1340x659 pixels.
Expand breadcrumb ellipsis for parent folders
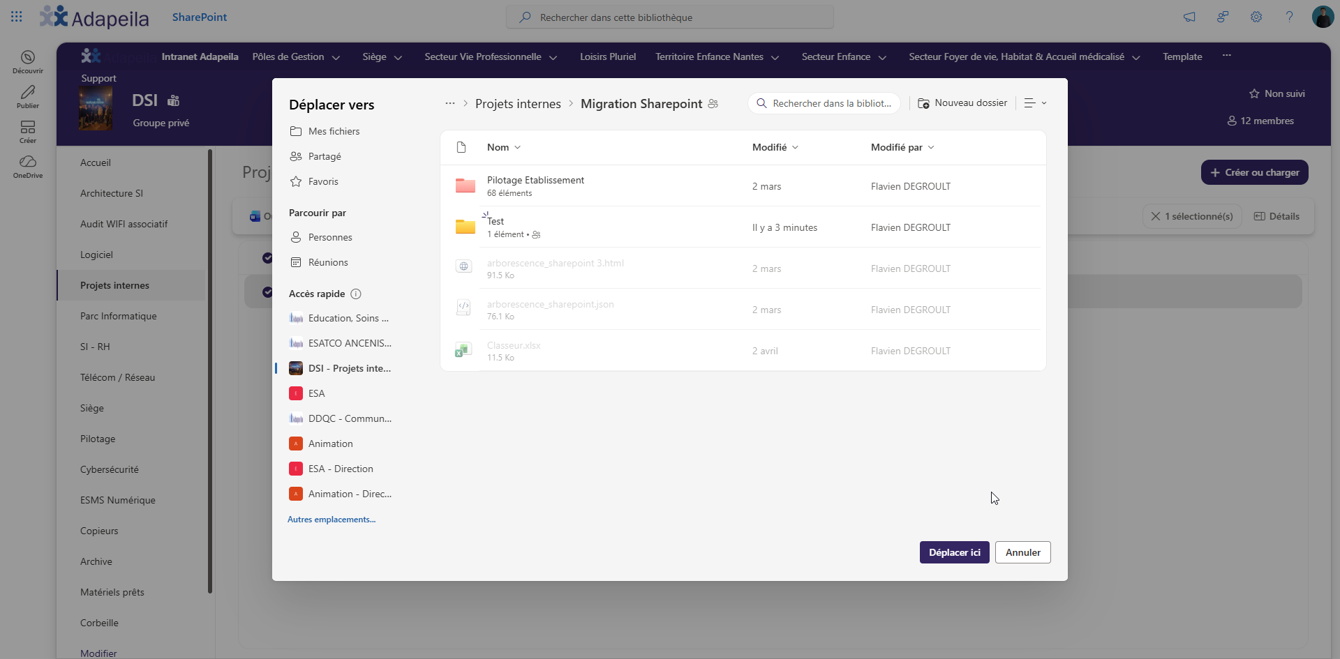click(x=450, y=103)
